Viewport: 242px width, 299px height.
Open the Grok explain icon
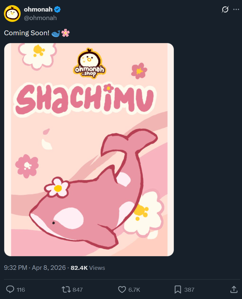tap(225, 9)
